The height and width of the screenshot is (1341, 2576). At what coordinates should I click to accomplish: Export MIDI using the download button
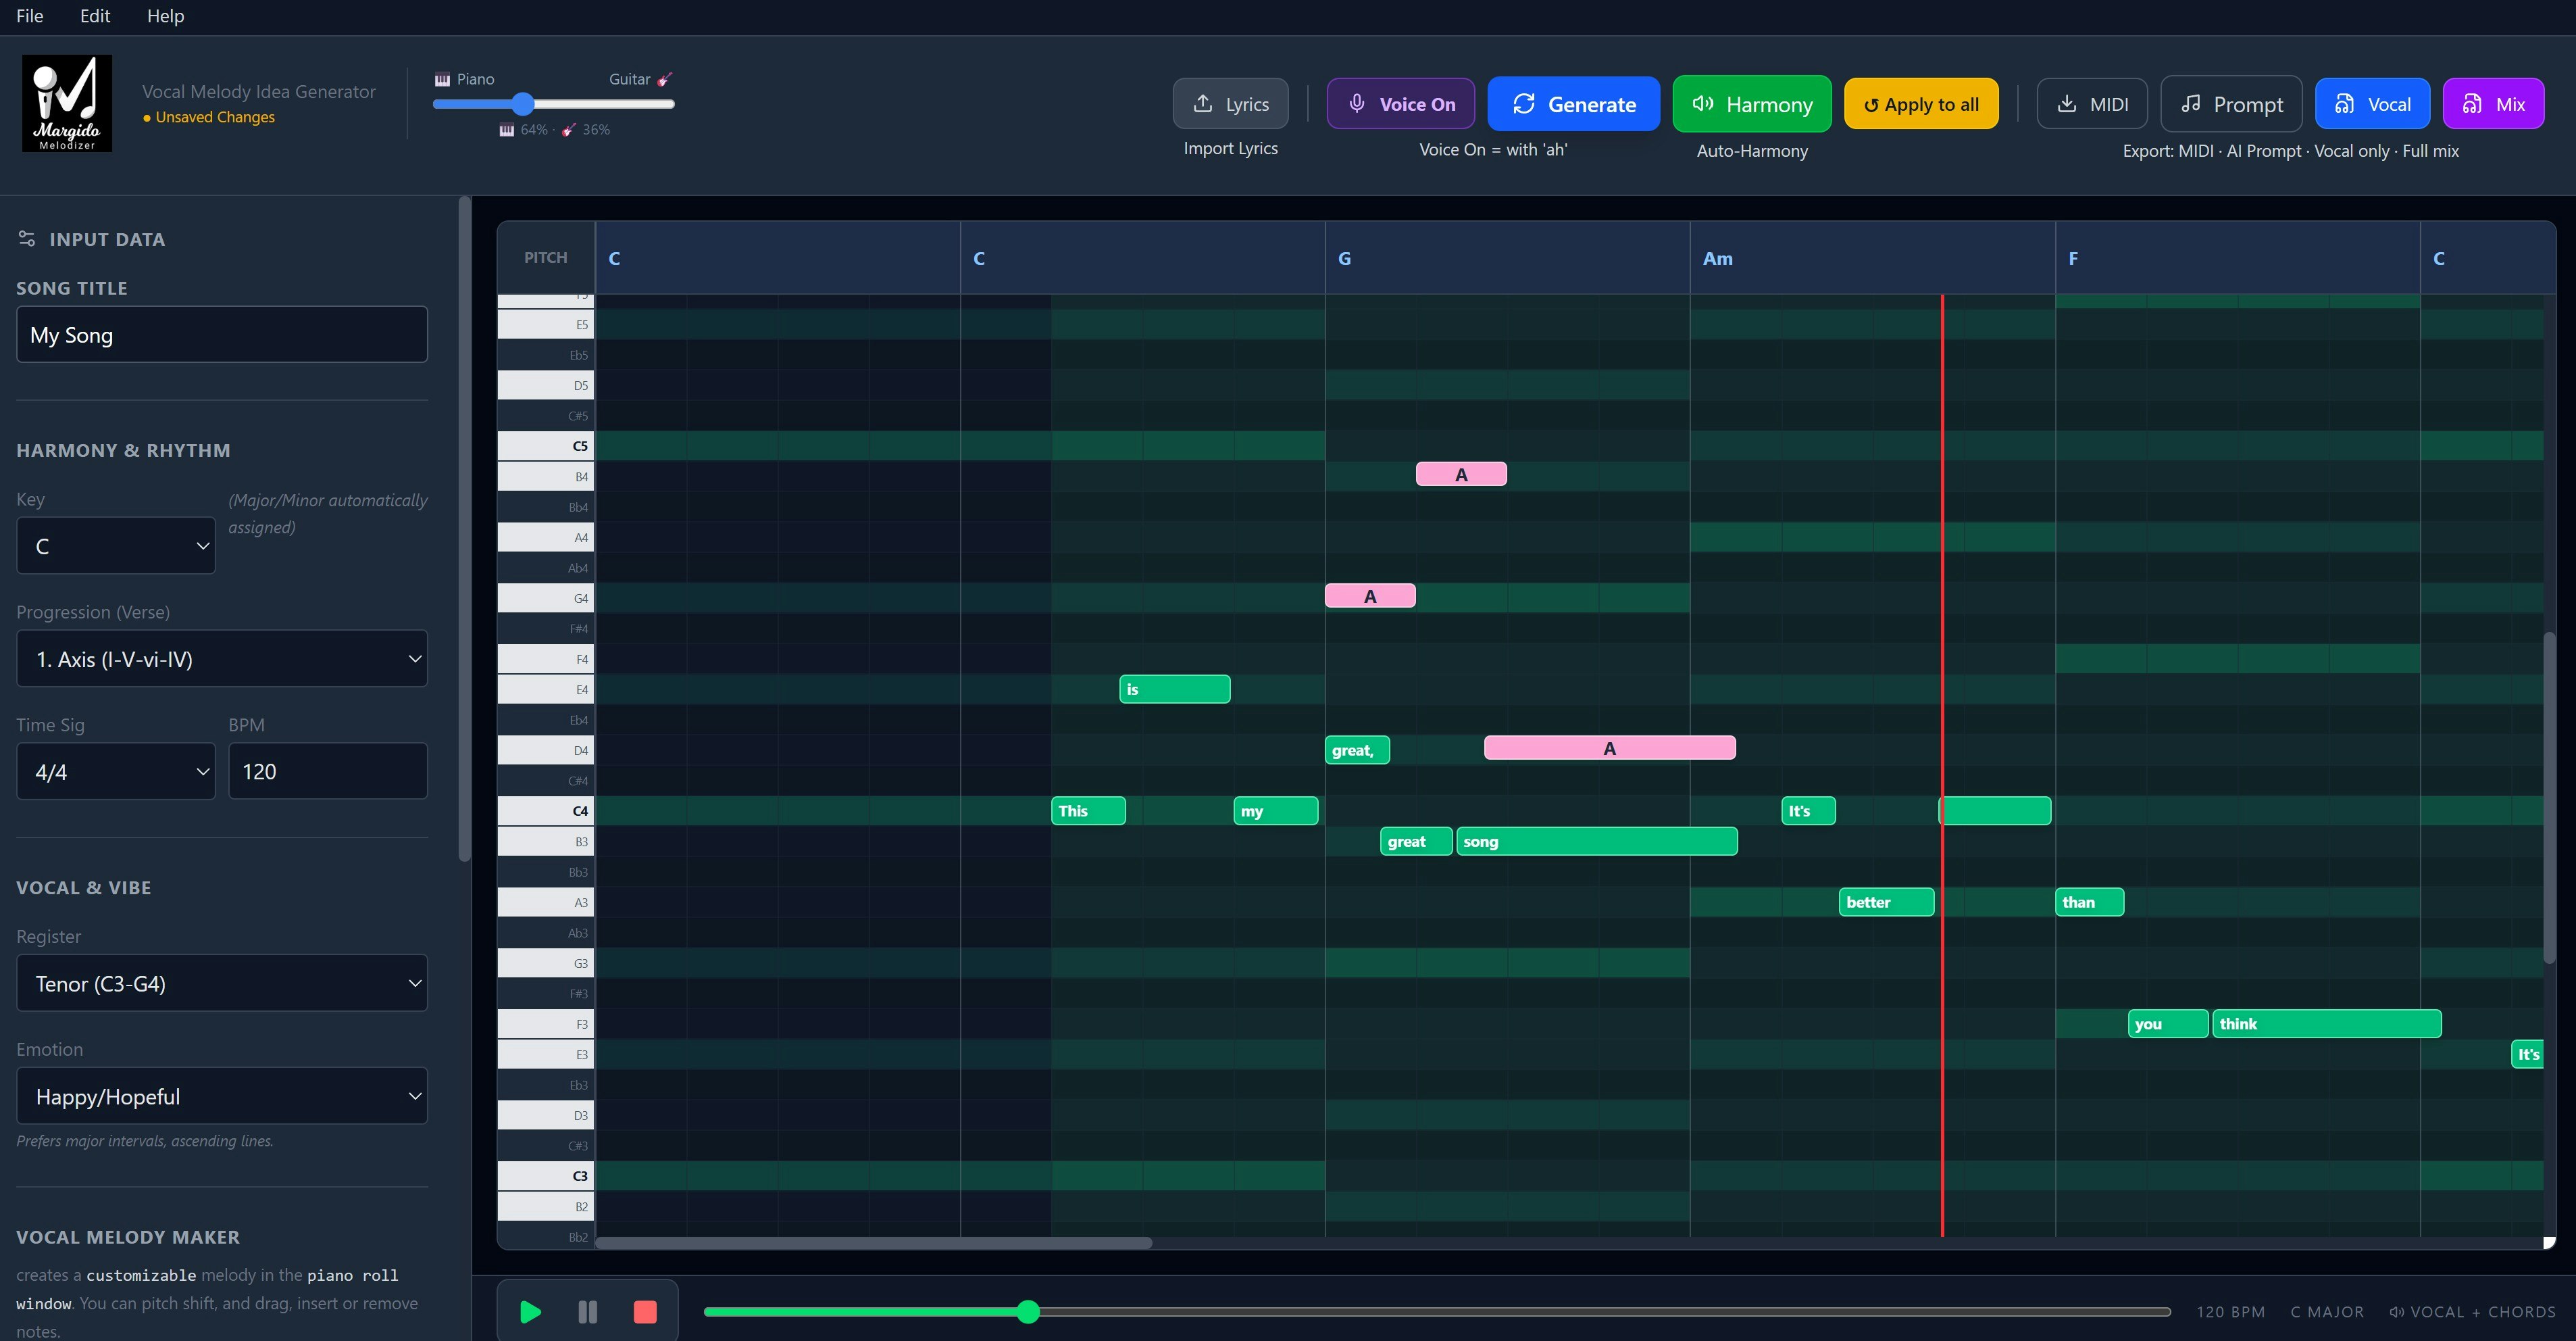coord(2092,104)
